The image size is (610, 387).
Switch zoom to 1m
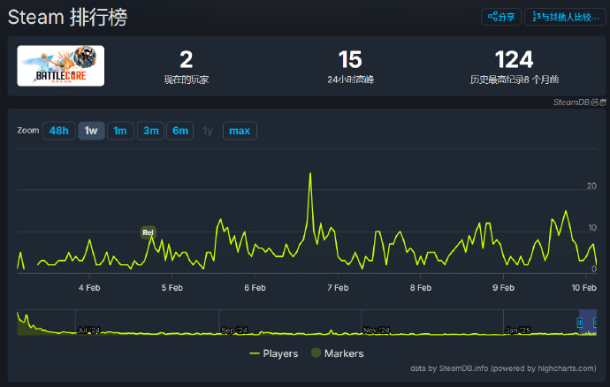point(120,131)
